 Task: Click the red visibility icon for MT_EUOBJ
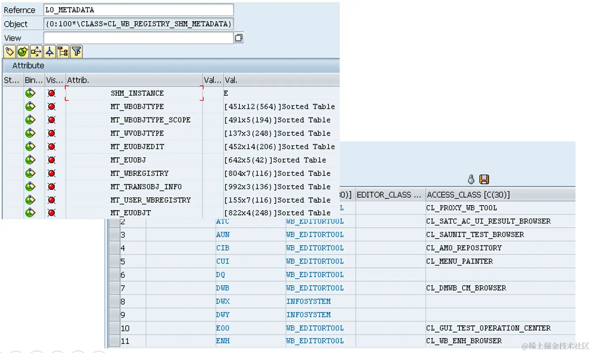tap(52, 160)
